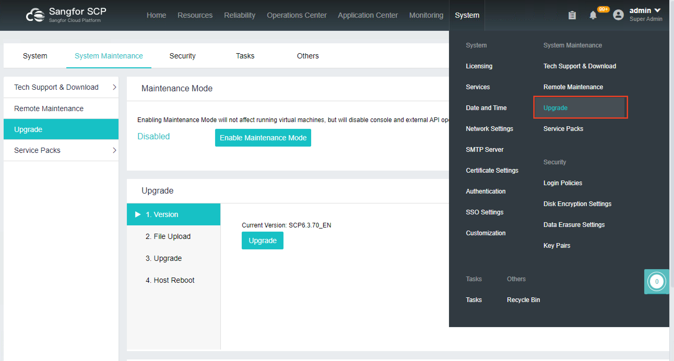Select step 4. Host Reboot
Image resolution: width=674 pixels, height=361 pixels.
[174, 280]
